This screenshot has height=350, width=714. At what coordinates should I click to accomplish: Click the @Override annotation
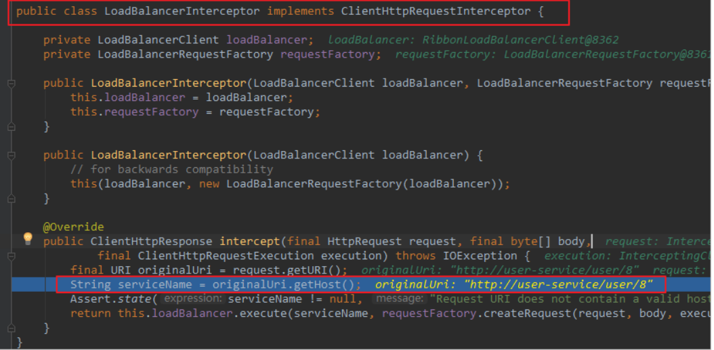pos(73,227)
